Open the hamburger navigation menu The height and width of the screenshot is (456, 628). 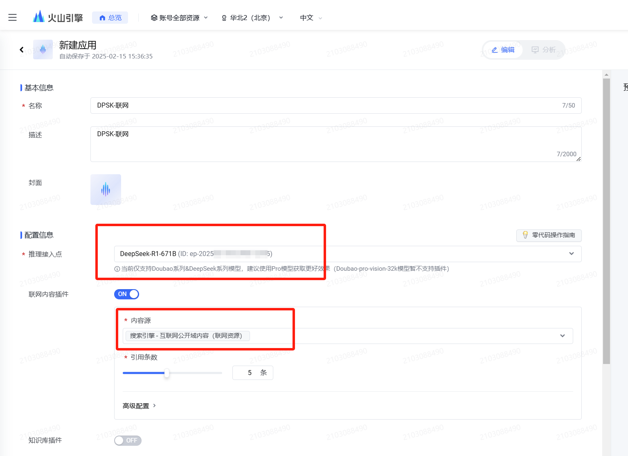(13, 18)
